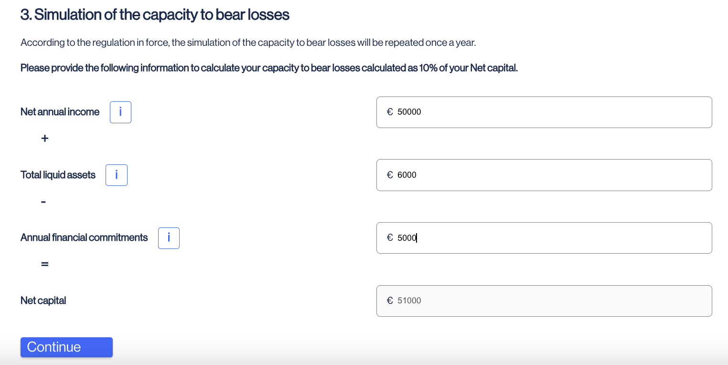
Task: Open the Net annual income info icon
Action: (x=120, y=112)
